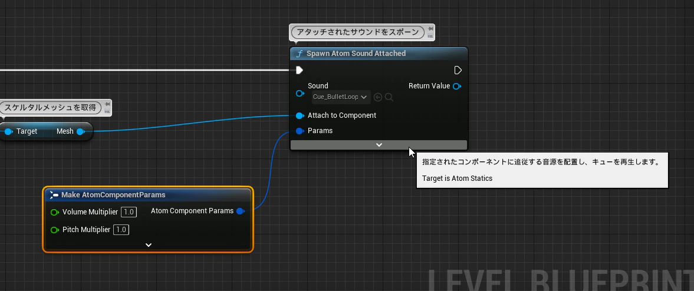The height and width of the screenshot is (291, 694).
Task: Expand Make AtomComponentParams hidden pins
Action: click(149, 244)
